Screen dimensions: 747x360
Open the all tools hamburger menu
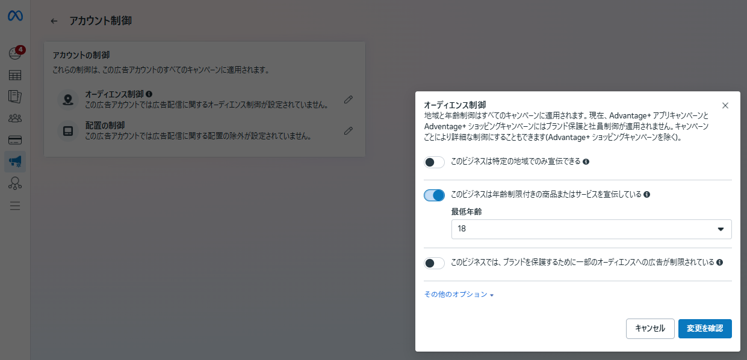[15, 206]
